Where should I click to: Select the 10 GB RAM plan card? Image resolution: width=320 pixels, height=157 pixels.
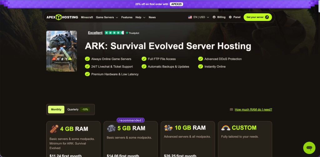point(188,139)
